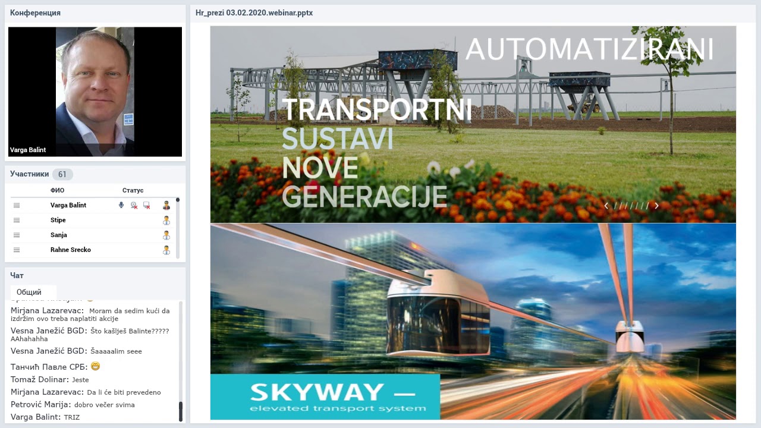The image size is (761, 428).
Task: Click the name label on the video feed
Action: point(28,150)
